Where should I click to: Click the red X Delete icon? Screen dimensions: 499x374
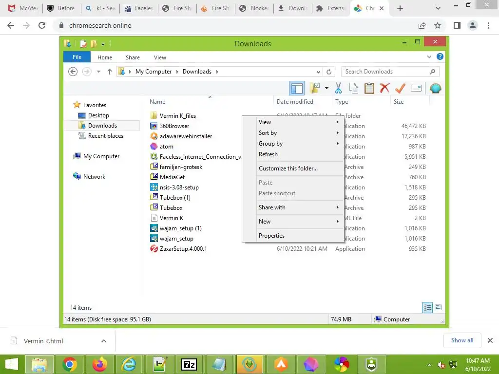click(384, 88)
